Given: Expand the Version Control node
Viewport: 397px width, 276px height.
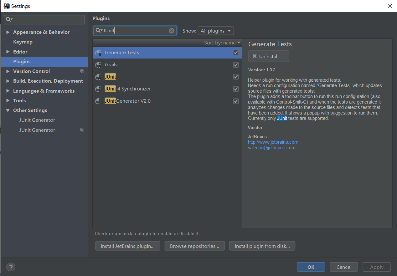Looking at the screenshot, I should (8, 71).
